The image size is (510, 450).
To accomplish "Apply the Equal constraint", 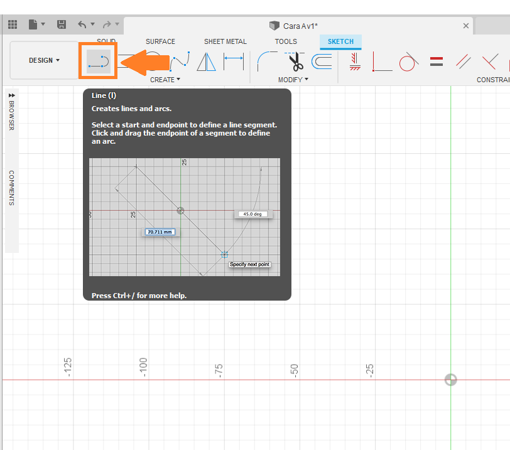I will pos(436,62).
